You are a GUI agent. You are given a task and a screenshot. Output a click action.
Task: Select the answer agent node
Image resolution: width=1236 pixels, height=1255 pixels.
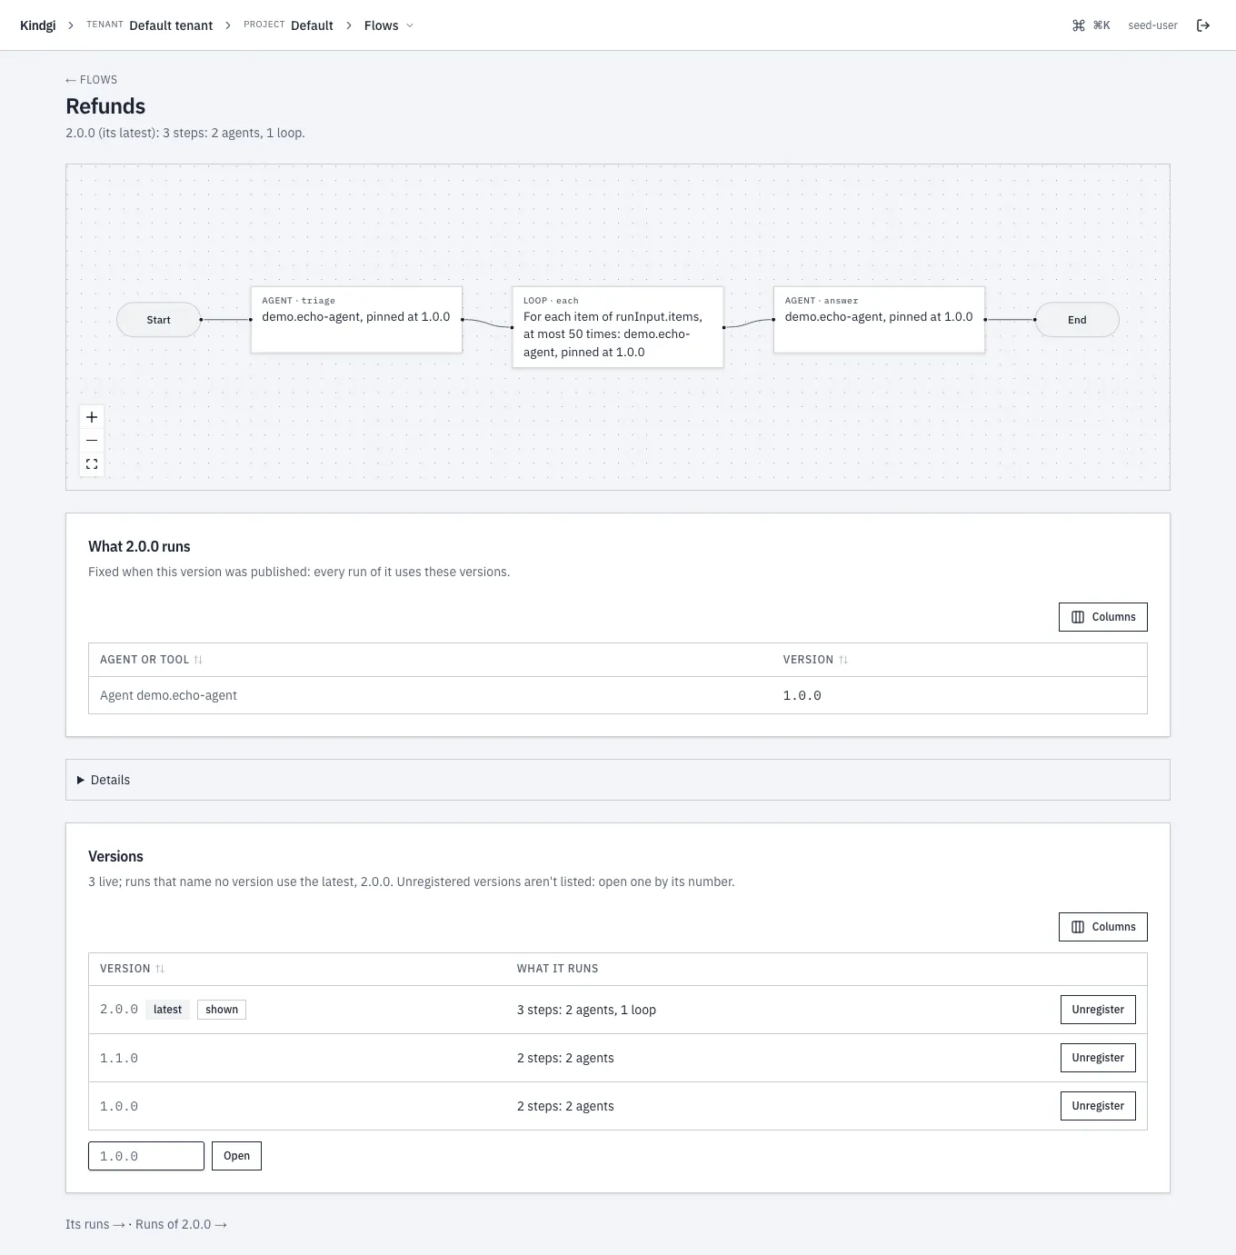(x=879, y=320)
